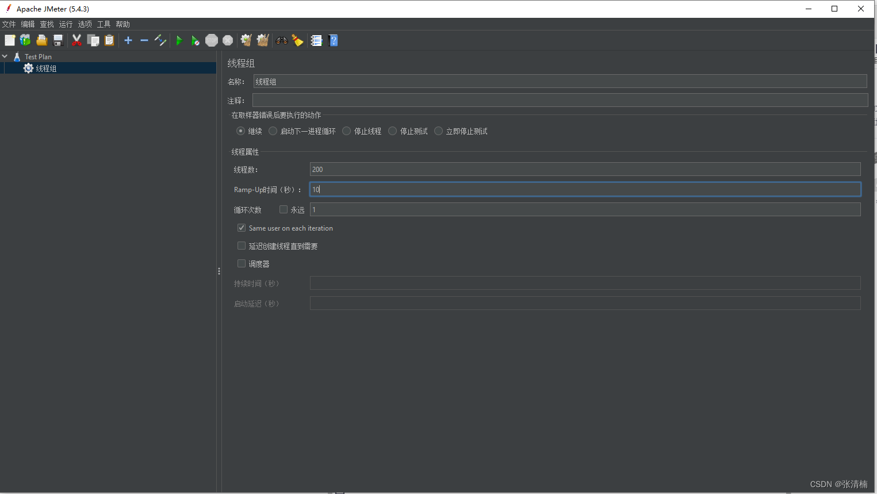Open the 文件 menu
The height and width of the screenshot is (494, 877).
(x=9, y=24)
